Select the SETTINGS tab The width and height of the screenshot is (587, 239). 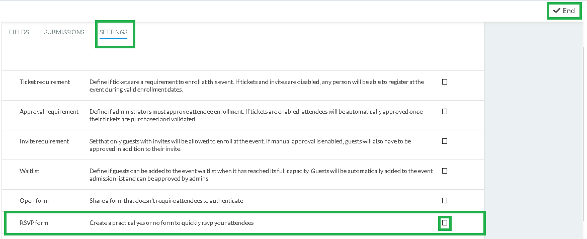point(114,32)
